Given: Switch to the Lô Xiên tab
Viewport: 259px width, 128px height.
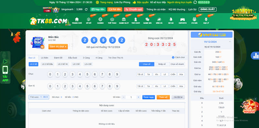Looking at the screenshot, I should click(45, 58).
